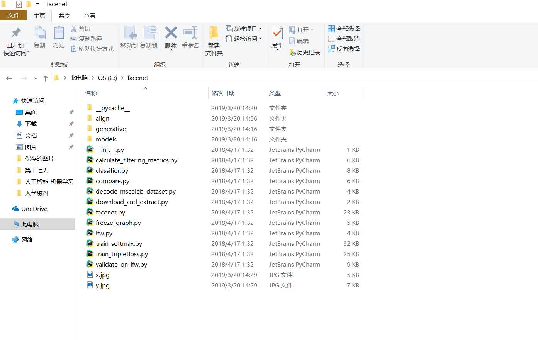Select the models folder
The height and width of the screenshot is (340, 538).
click(x=106, y=139)
